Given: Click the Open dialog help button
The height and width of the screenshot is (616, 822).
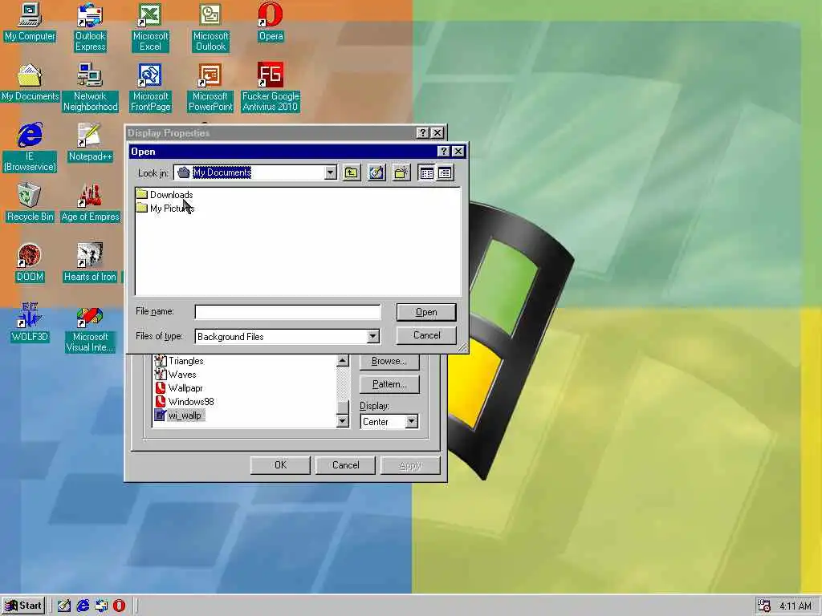Looking at the screenshot, I should point(443,152).
